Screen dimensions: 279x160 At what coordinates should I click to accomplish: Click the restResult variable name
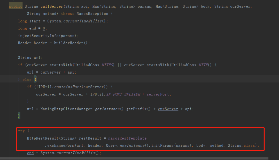(90, 138)
